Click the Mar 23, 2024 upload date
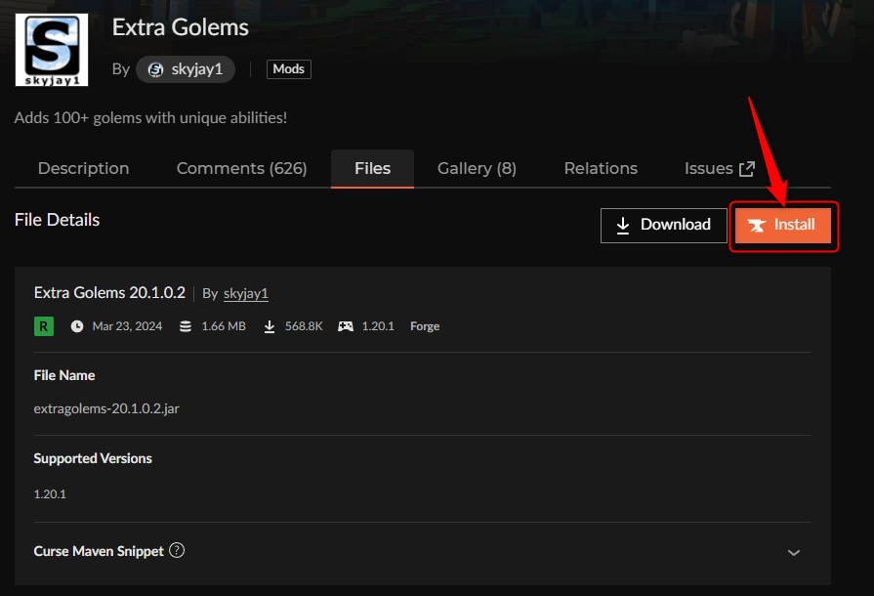 click(x=127, y=326)
